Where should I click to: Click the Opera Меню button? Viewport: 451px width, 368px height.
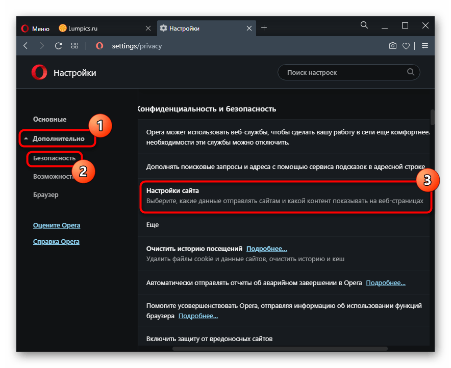point(36,29)
